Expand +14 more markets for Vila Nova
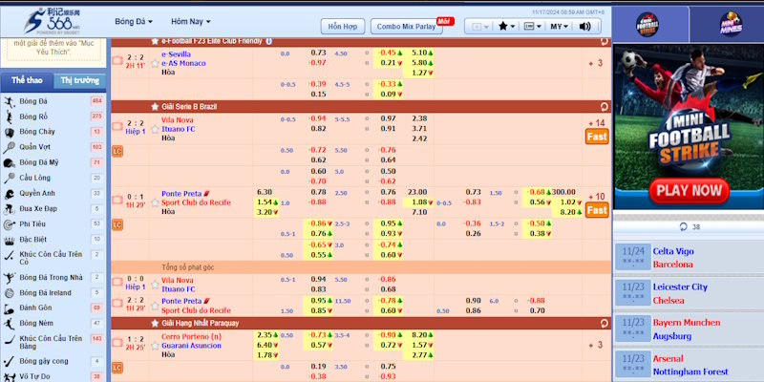Screen dimensions: 764x382 pos(596,123)
